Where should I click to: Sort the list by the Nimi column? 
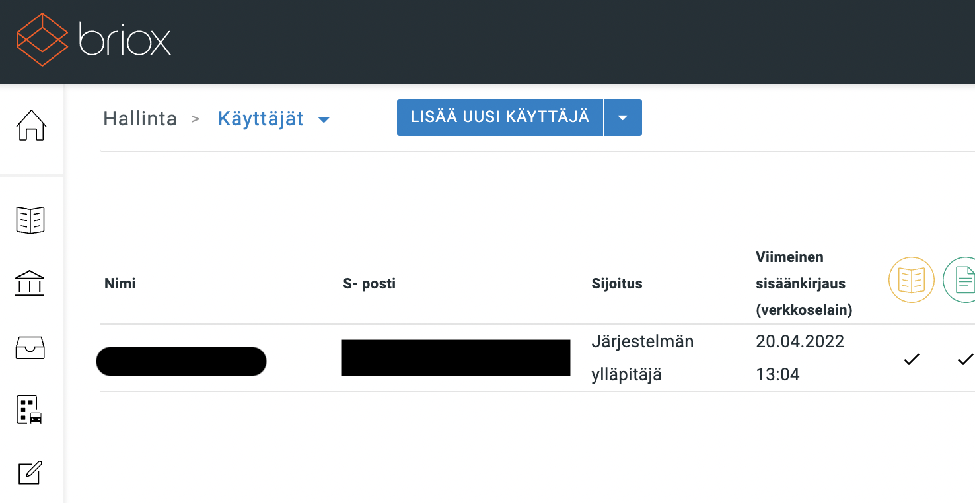119,283
